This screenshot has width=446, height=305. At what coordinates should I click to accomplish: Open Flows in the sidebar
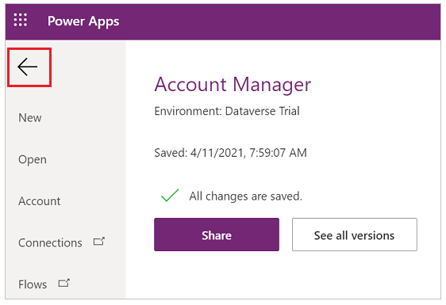(33, 284)
